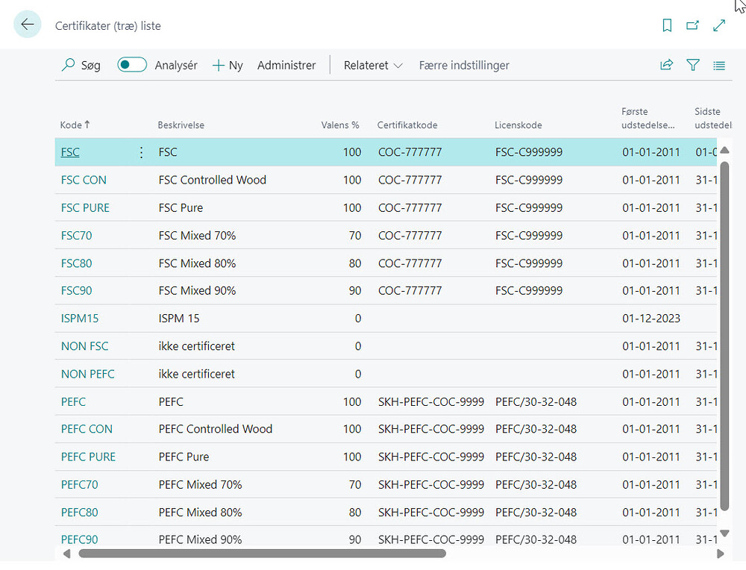Expand the page to full screen
Screen dimensions: 746x570
[719, 25]
